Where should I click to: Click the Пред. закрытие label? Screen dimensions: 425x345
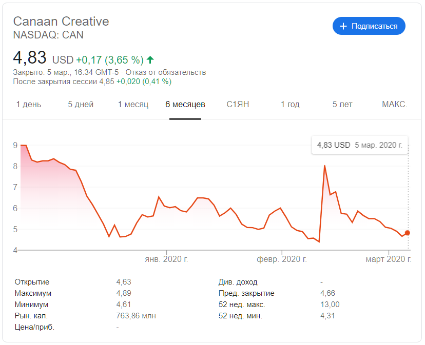click(x=246, y=293)
